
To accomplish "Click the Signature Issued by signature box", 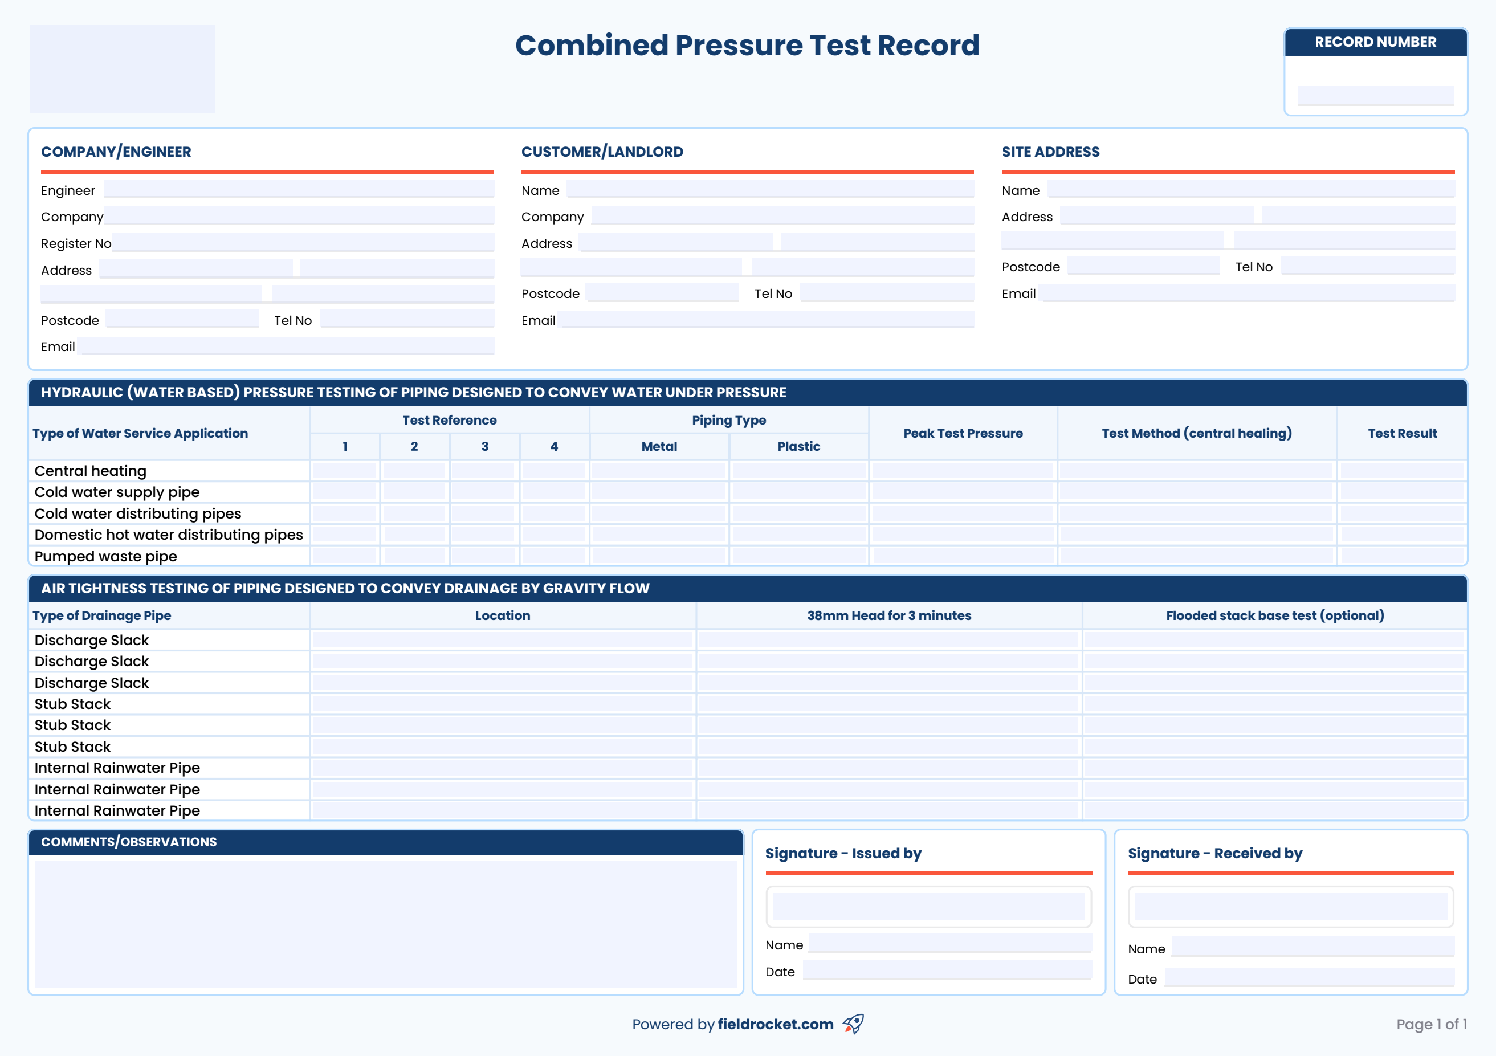I will [x=928, y=906].
